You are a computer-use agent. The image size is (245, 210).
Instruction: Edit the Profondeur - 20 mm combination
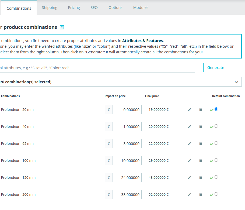pyautogui.click(x=189, y=110)
